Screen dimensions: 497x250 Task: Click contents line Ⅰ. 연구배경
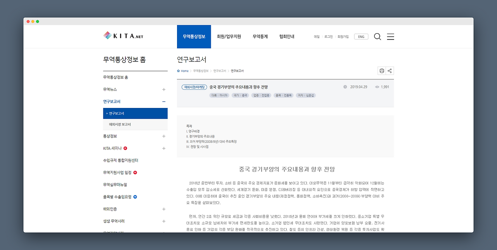193,131
